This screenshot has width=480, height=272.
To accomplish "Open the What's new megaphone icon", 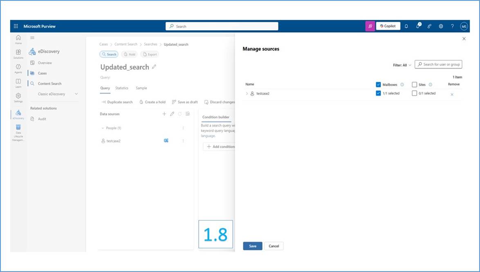I will pyautogui.click(x=418, y=26).
